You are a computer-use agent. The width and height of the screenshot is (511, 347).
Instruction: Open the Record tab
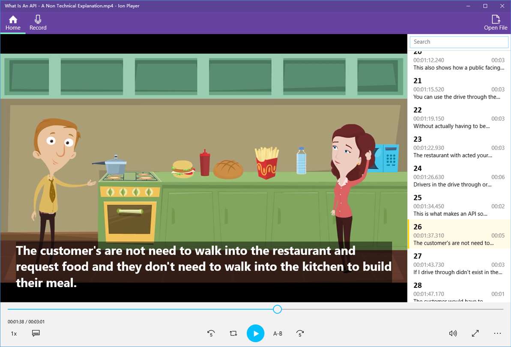point(38,23)
